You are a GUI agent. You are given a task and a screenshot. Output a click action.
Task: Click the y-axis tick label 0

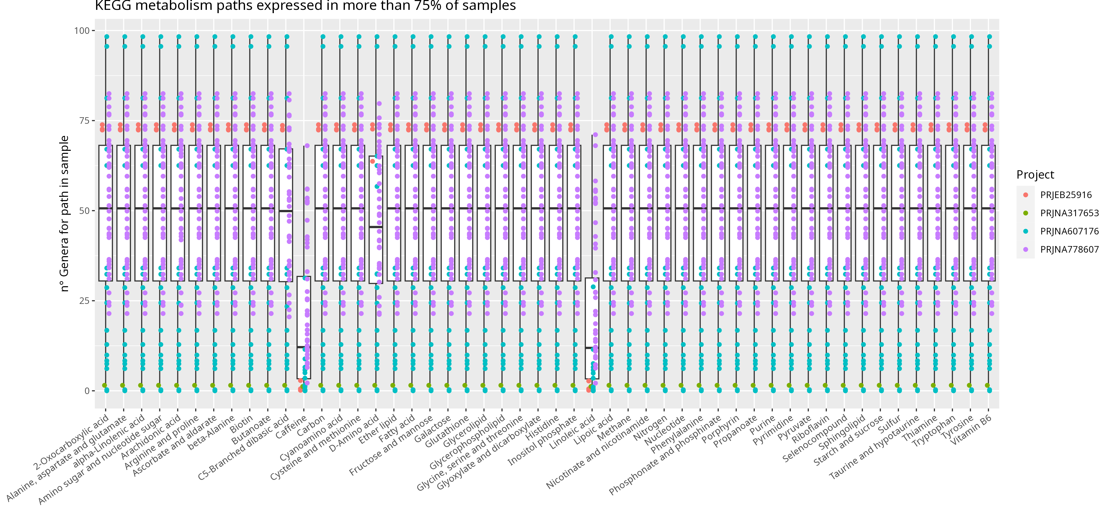coord(87,391)
